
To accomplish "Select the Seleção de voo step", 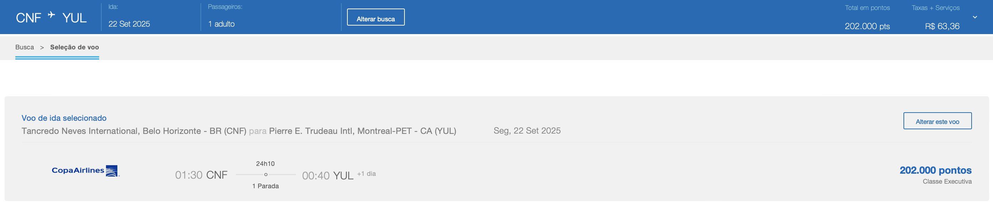I will coord(75,47).
